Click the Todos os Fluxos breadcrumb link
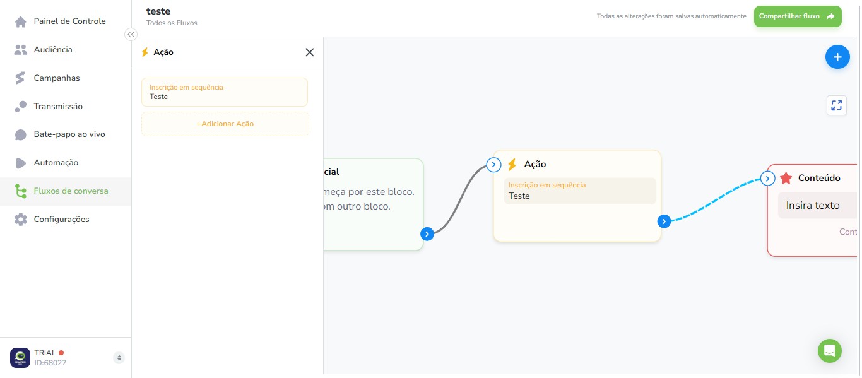Viewport: 862px width, 378px height. tap(172, 23)
